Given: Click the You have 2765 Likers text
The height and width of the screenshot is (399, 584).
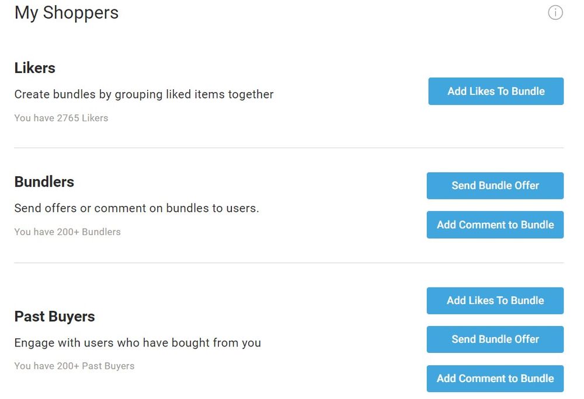Looking at the screenshot, I should pos(61,118).
